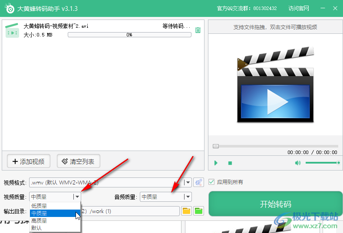Click the output directory path field
This screenshot has height=233, width=343.
(x=130, y=211)
